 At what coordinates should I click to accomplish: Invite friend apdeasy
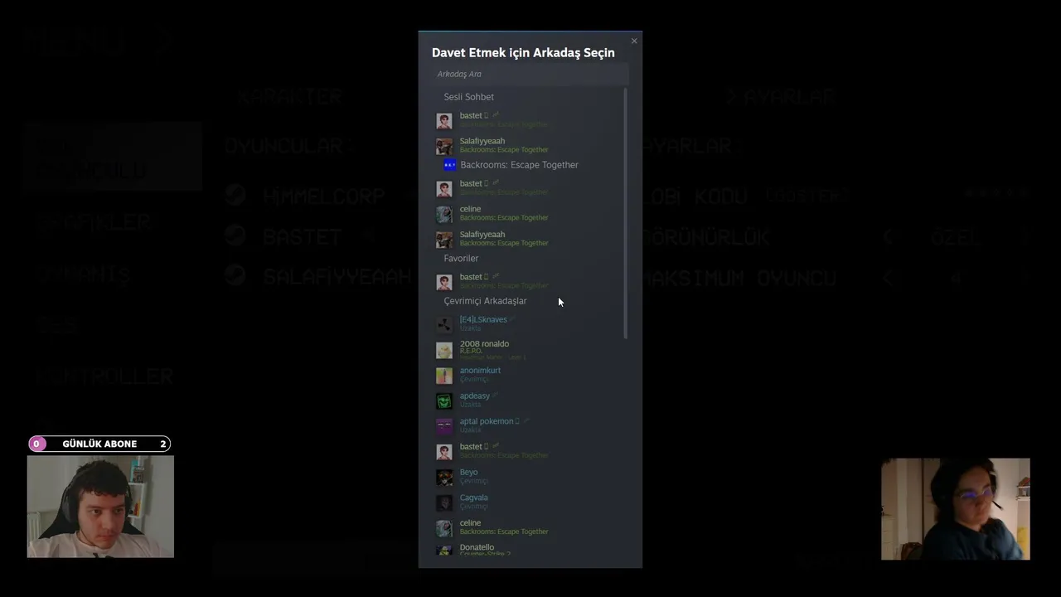[530, 400]
